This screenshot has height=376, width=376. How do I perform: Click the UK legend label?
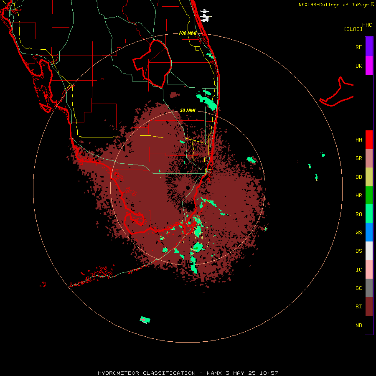pyautogui.click(x=359, y=66)
